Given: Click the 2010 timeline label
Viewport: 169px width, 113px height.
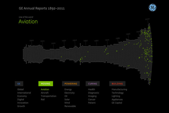Looking at the screenshot, I should pos(147,19).
